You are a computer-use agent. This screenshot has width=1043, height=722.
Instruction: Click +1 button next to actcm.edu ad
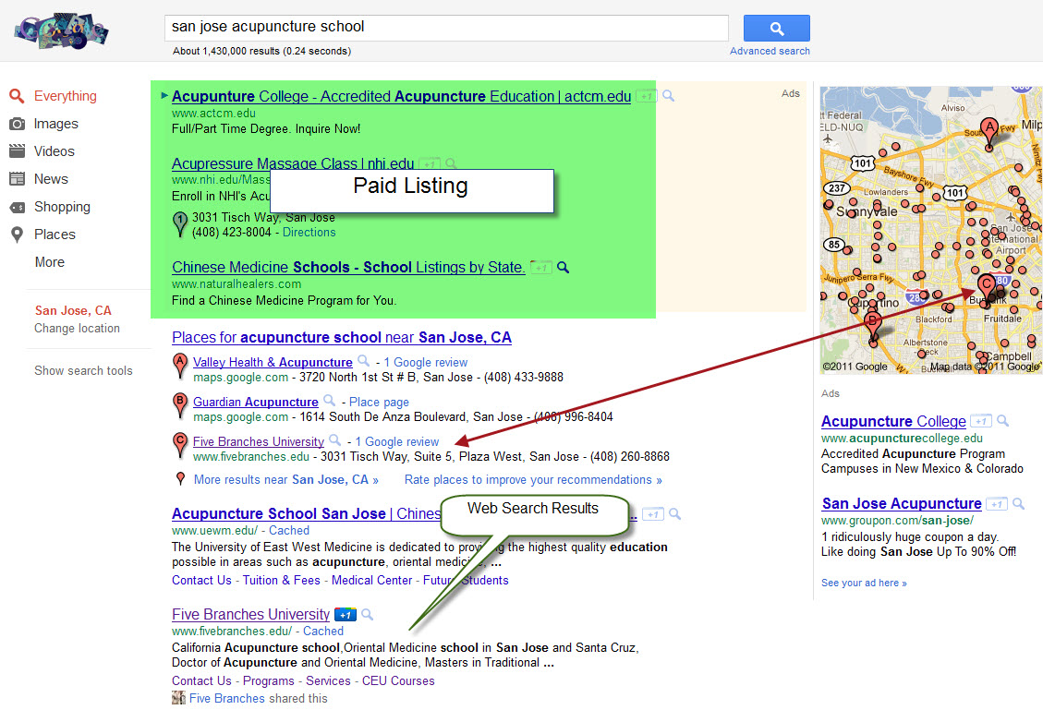(646, 96)
